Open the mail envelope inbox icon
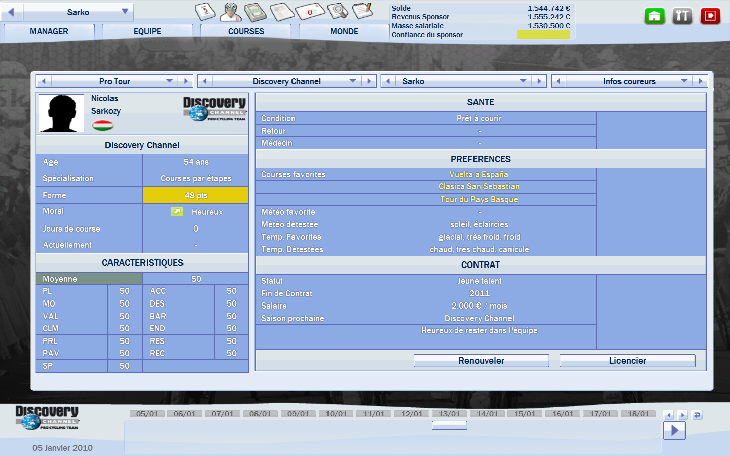 [310, 11]
